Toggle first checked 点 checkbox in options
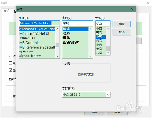Screen dimensions: 152x118 pos(11,57)
